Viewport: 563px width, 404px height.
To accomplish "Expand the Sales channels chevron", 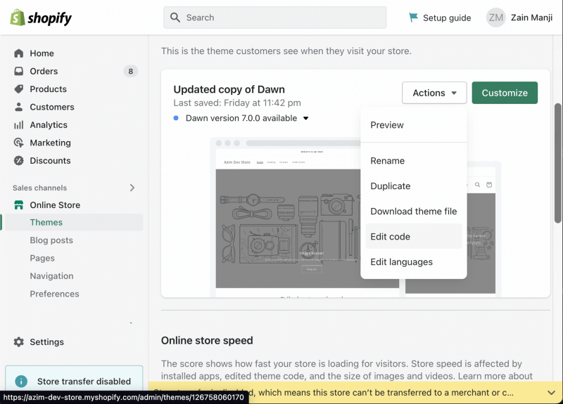I will tap(132, 188).
